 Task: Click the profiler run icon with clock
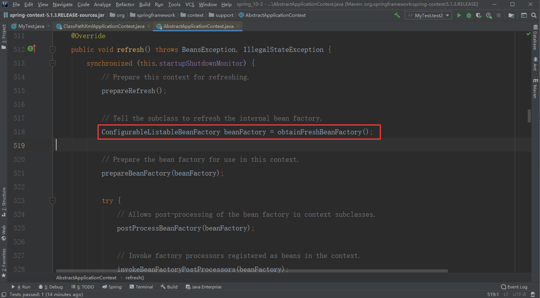pyautogui.click(x=489, y=15)
